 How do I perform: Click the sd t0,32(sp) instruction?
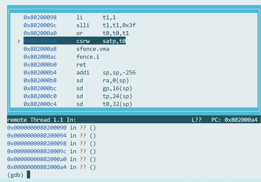(104, 104)
